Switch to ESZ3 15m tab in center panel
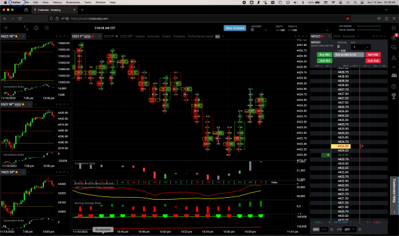This screenshot has height=236, width=399. point(126,36)
